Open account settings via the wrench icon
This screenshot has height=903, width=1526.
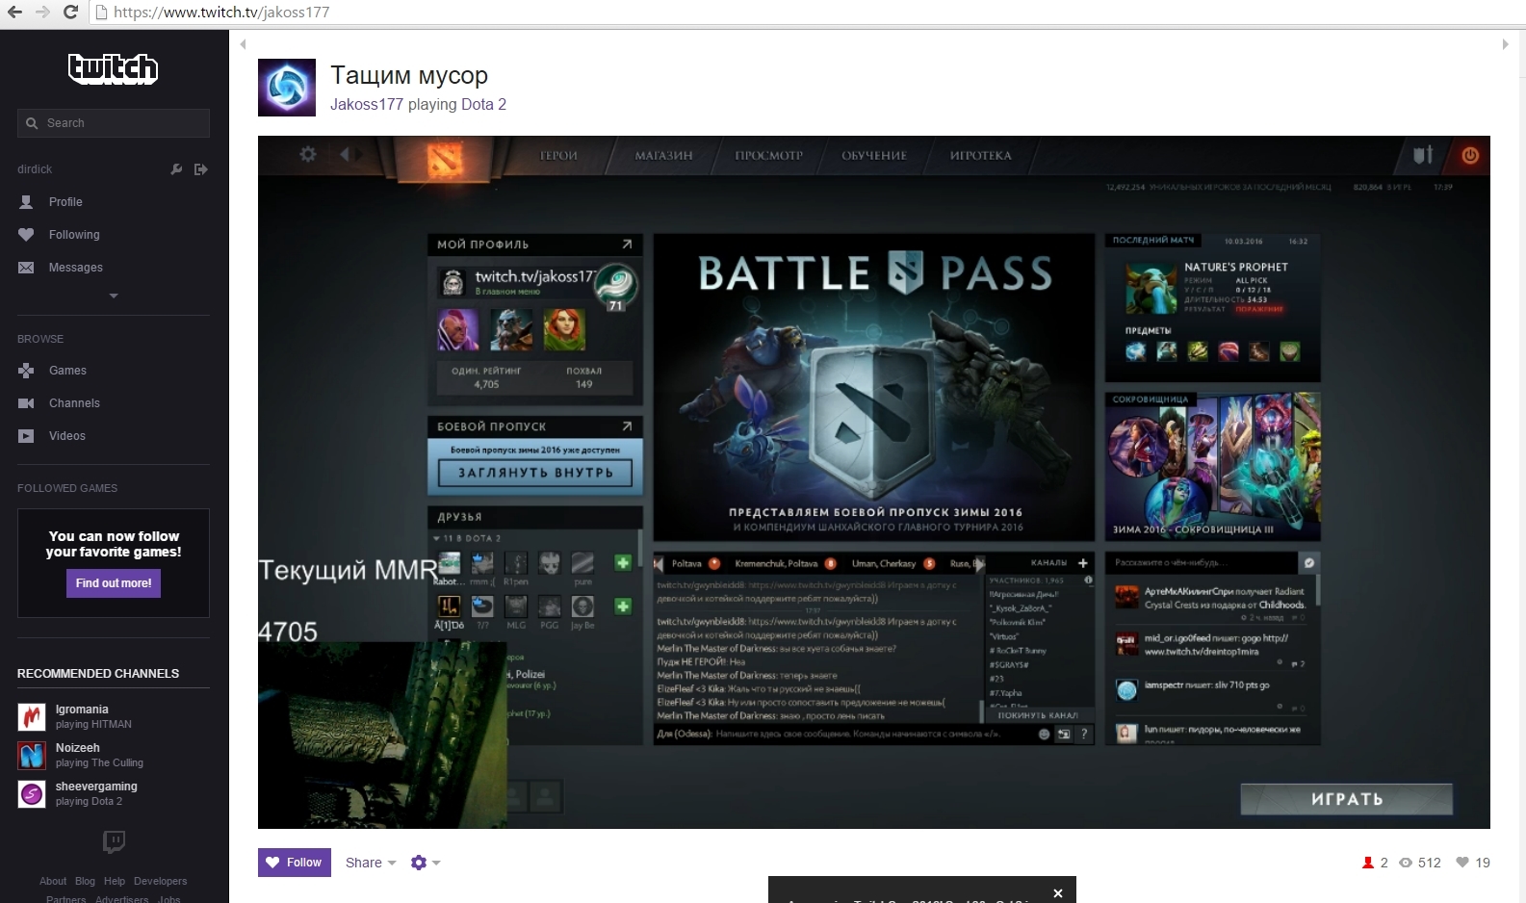(176, 169)
